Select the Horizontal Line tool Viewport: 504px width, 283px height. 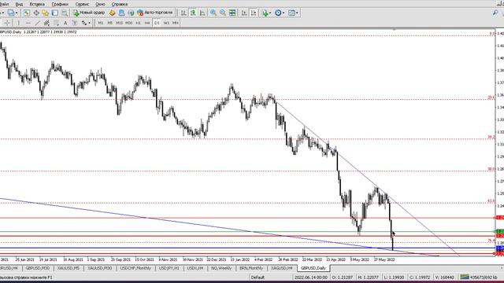coord(28,23)
